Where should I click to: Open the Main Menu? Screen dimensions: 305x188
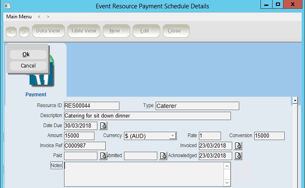point(19,17)
